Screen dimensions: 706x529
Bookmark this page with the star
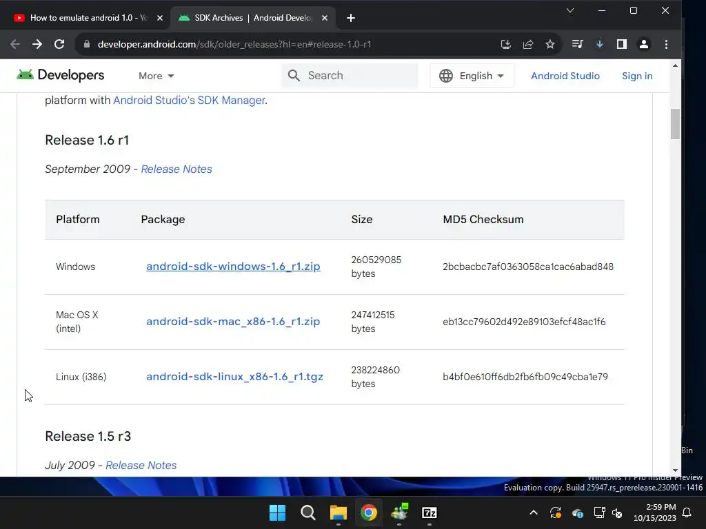pyautogui.click(x=549, y=44)
